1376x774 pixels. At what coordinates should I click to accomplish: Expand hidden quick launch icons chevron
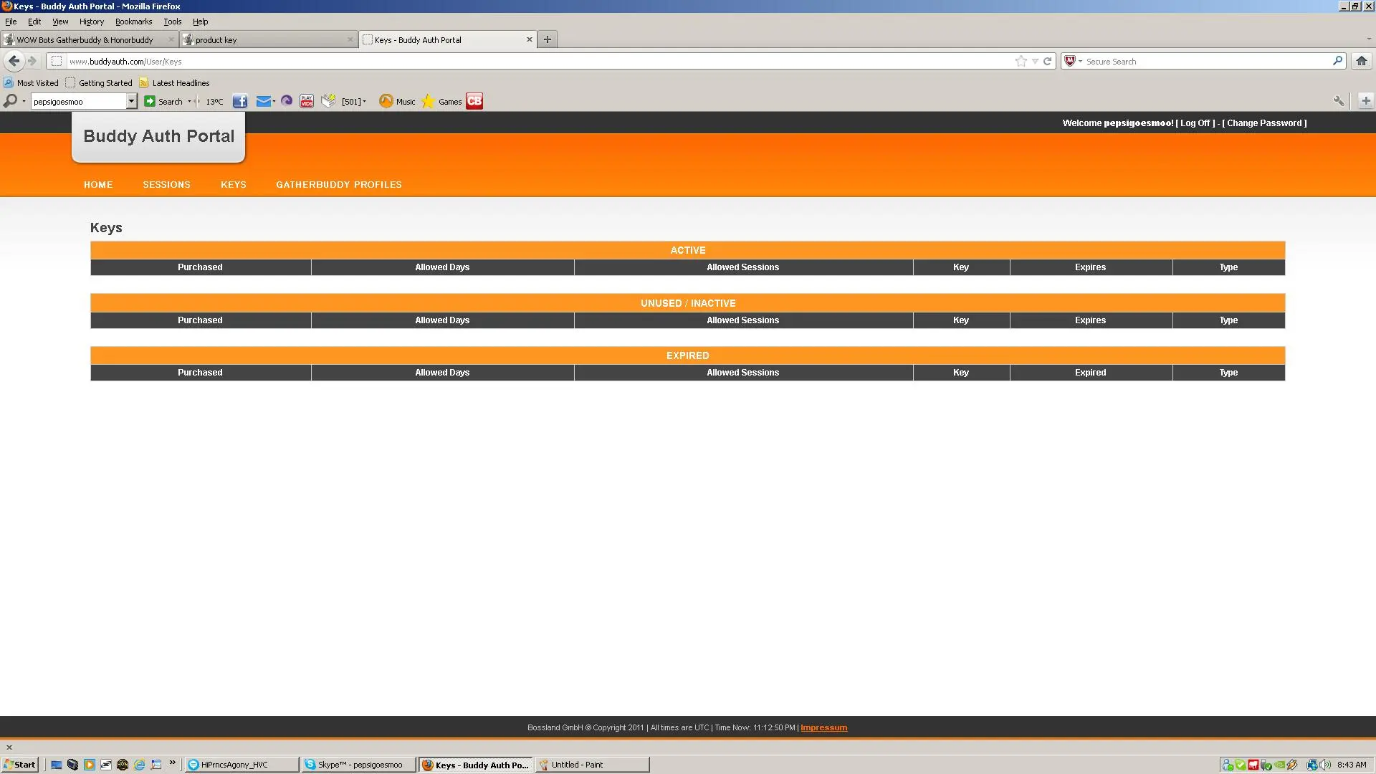pyautogui.click(x=172, y=763)
